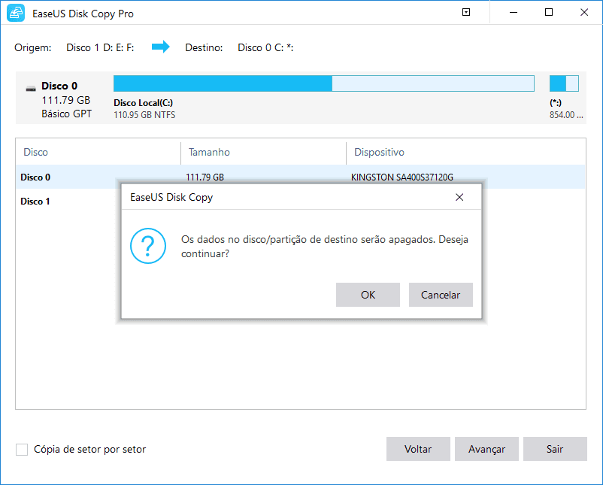Enable Cópia de setor por setor checkbox
Screen dimensions: 603x485
[22, 449]
